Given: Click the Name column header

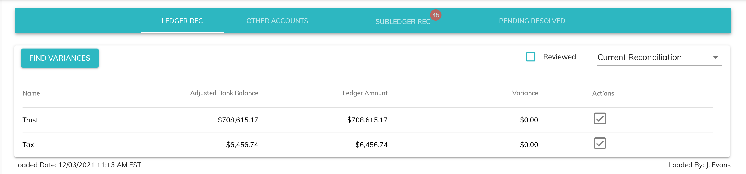Looking at the screenshot, I should coord(31,93).
